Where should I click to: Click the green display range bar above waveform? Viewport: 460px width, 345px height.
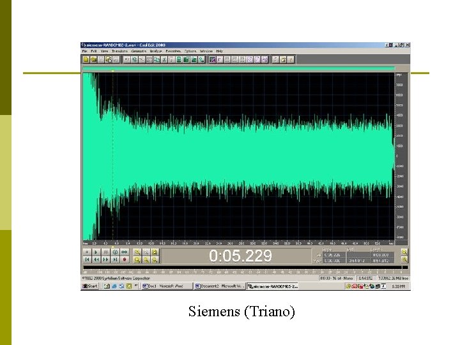pyautogui.click(x=238, y=68)
